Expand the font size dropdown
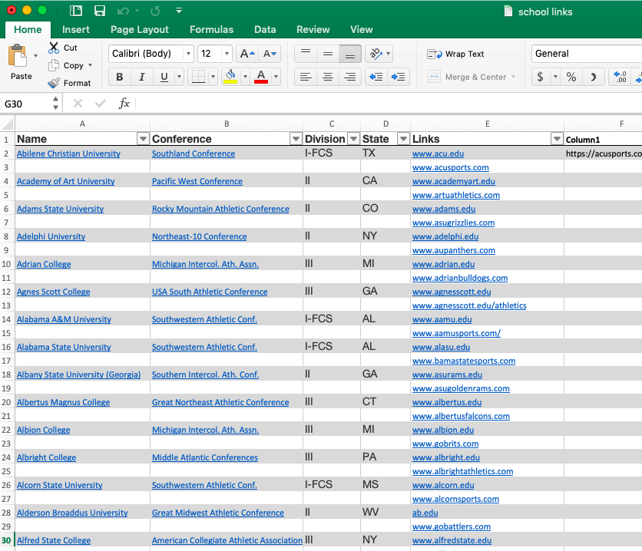 pyautogui.click(x=225, y=54)
